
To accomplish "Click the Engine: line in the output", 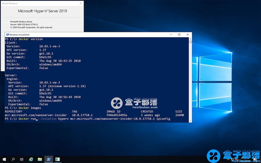I will pos(13,79).
